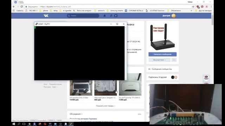This screenshot has height=126, width=225.
Task: Open Сообщения сообщества
Action: 162,69
